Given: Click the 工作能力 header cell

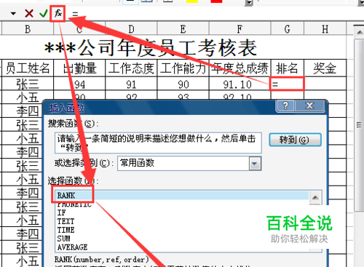Looking at the screenshot, I should point(183,68).
